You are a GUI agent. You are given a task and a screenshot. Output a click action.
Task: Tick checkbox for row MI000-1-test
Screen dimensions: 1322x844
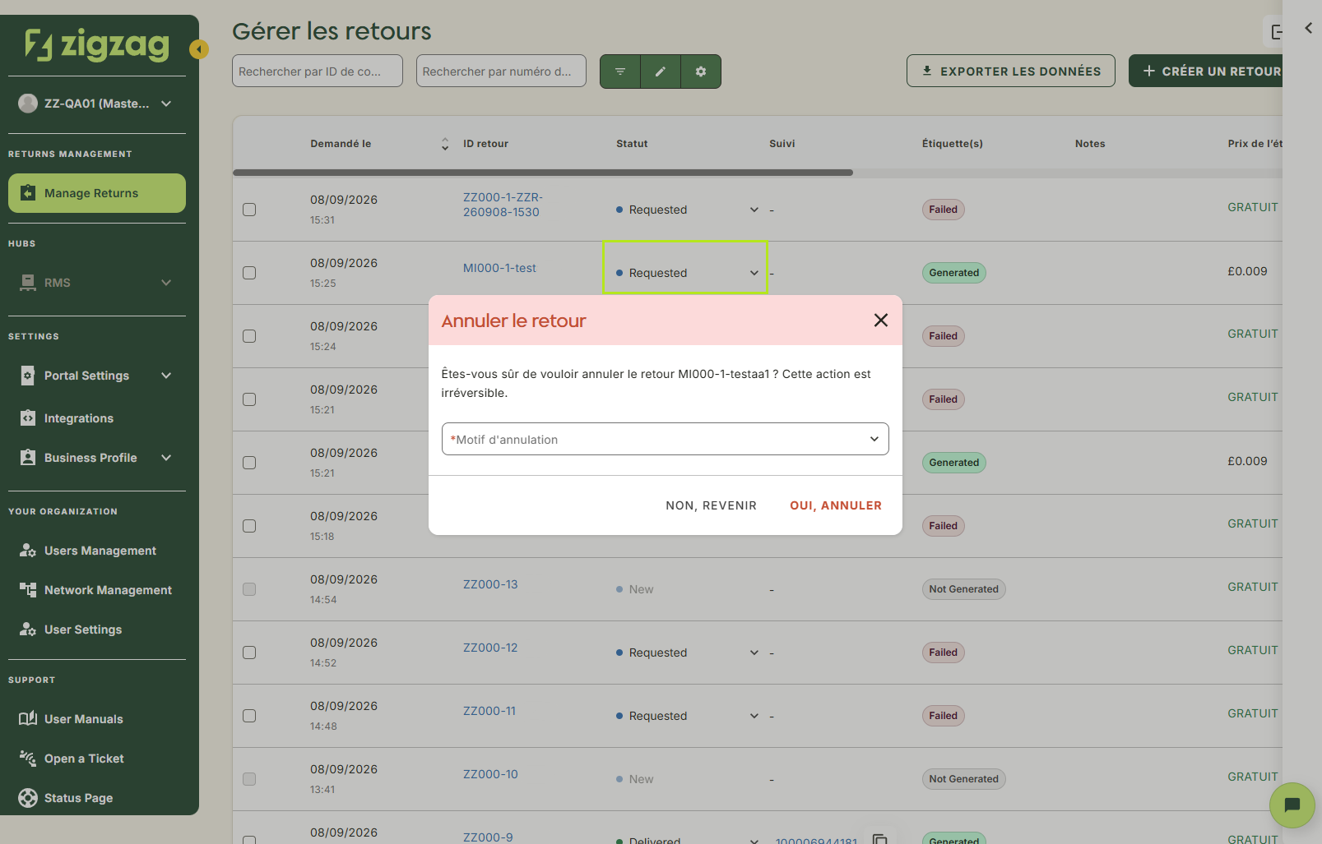click(249, 273)
